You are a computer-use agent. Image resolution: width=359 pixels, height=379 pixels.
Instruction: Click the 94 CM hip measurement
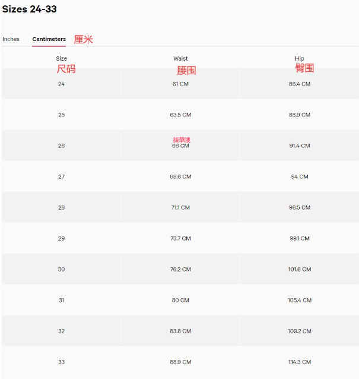point(299,177)
